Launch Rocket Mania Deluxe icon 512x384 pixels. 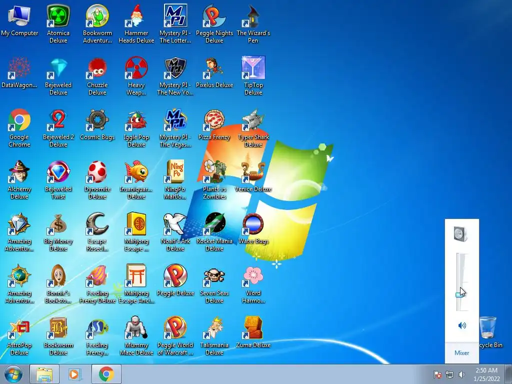pyautogui.click(x=214, y=232)
